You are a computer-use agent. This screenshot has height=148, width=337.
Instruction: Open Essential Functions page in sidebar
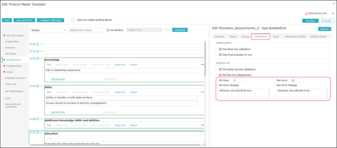tap(15, 78)
